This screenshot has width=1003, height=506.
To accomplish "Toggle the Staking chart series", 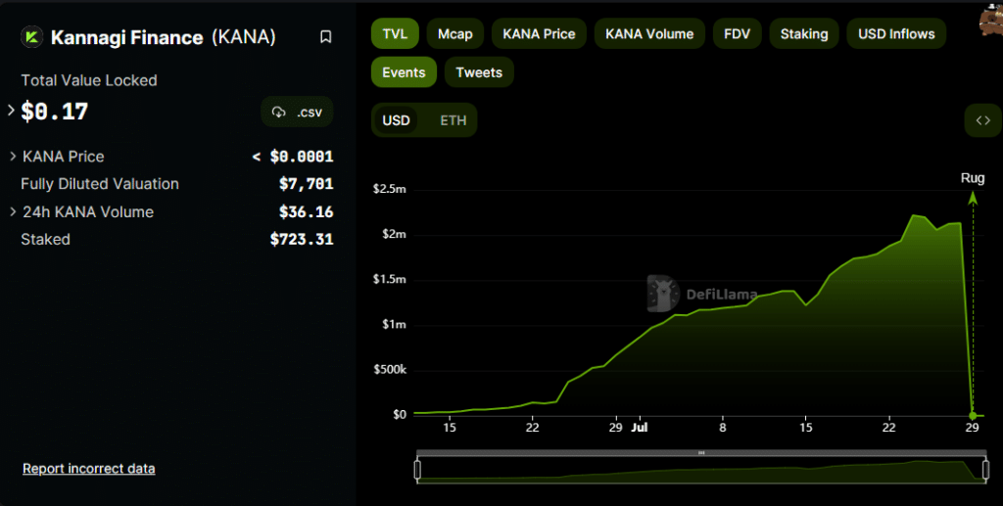I will click(804, 34).
